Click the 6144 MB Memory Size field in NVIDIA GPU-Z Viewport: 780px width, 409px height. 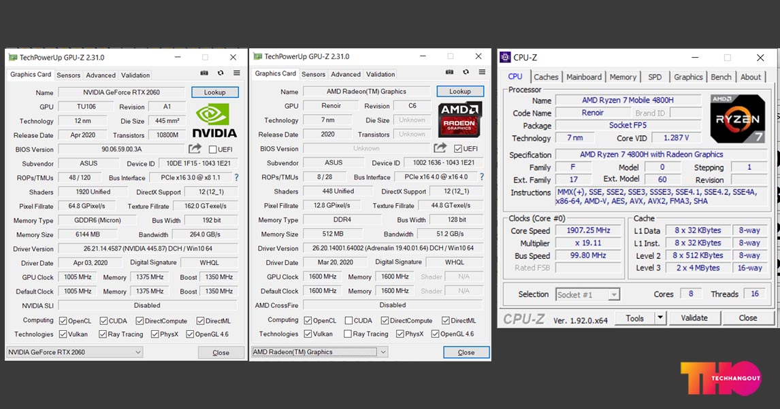click(x=88, y=234)
